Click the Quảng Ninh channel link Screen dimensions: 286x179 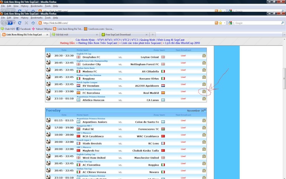(x=148, y=40)
